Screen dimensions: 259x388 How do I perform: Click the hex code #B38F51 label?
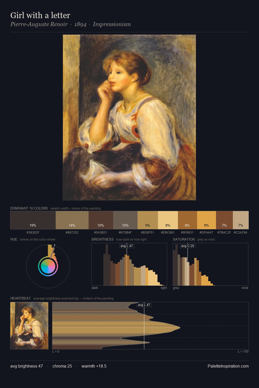(148, 233)
